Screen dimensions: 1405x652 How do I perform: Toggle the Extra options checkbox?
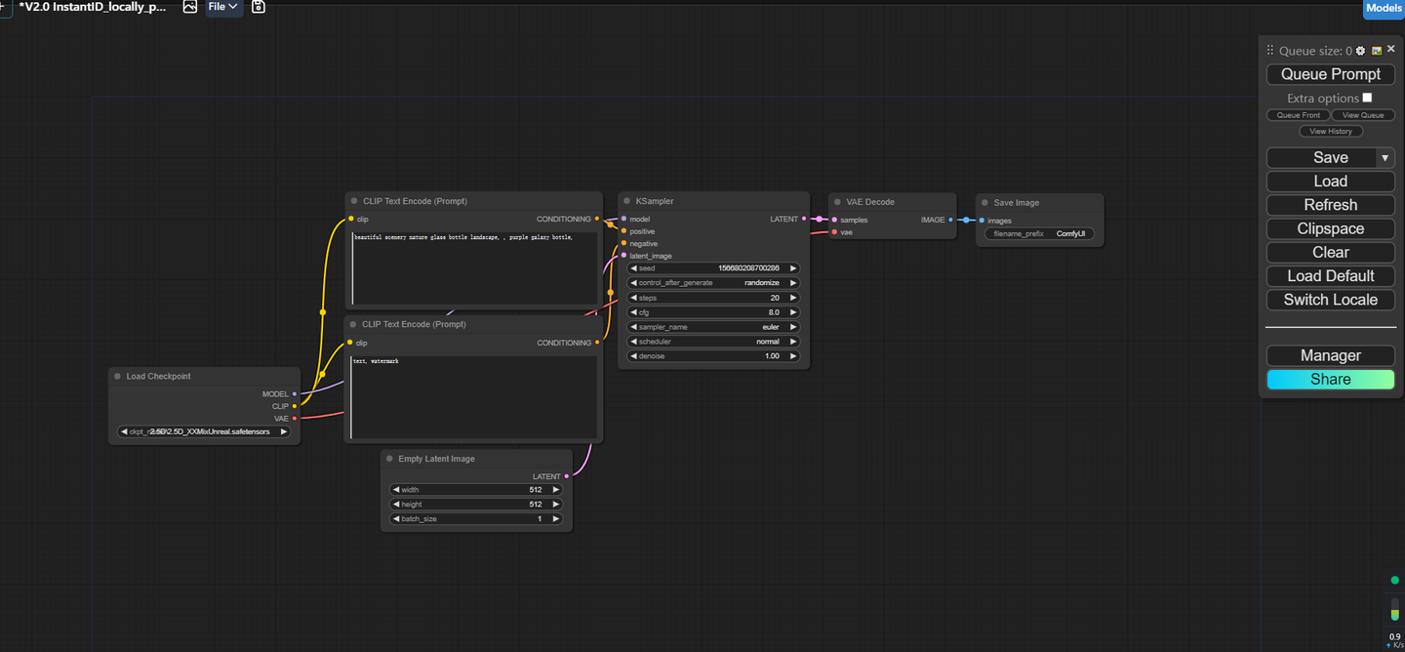pyautogui.click(x=1367, y=98)
